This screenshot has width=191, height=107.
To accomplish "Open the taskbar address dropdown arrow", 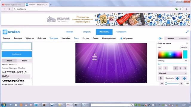I will click(x=129, y=105).
